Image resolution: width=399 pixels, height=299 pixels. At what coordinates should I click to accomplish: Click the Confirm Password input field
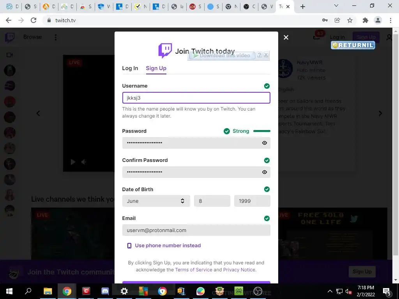[196, 172]
